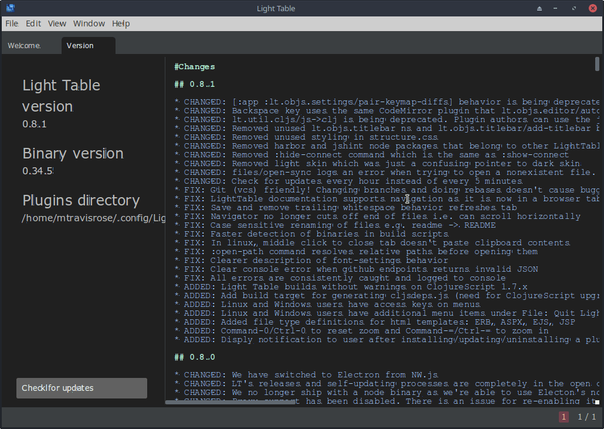Click the line about pair-keymap-diffs behavior deprecation
The width and height of the screenshot is (604, 429).
tap(387, 102)
